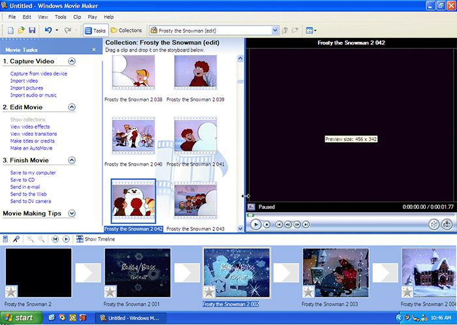This screenshot has height=325, width=457.
Task: Click Send in e-mail link
Action: click(25, 187)
